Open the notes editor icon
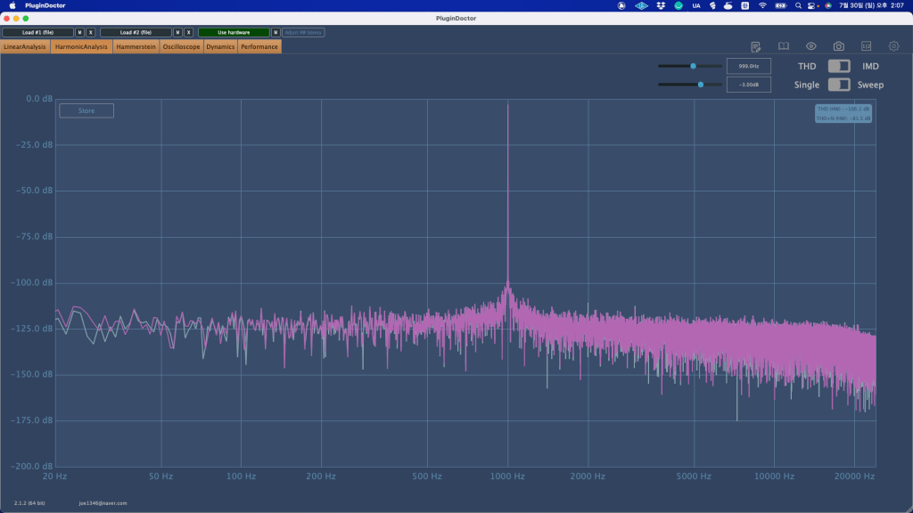Image resolution: width=913 pixels, height=513 pixels. 756,46
